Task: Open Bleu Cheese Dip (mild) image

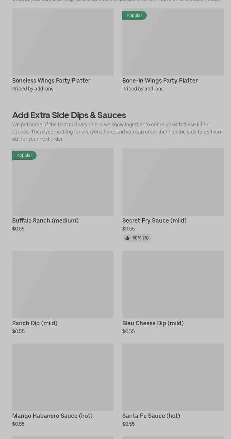Action: pos(173,285)
